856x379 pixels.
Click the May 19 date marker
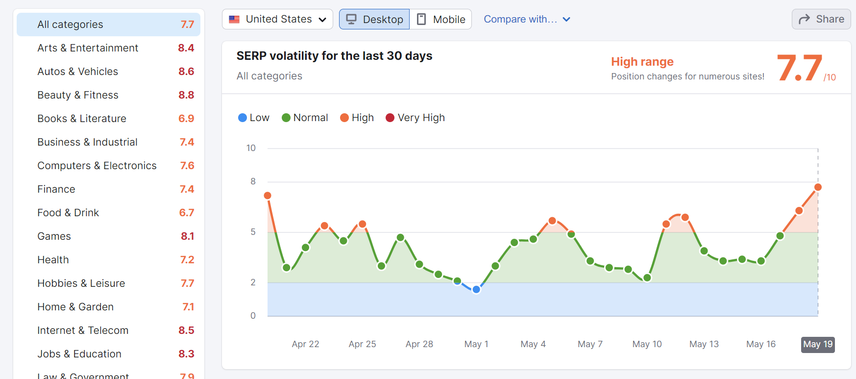click(818, 344)
